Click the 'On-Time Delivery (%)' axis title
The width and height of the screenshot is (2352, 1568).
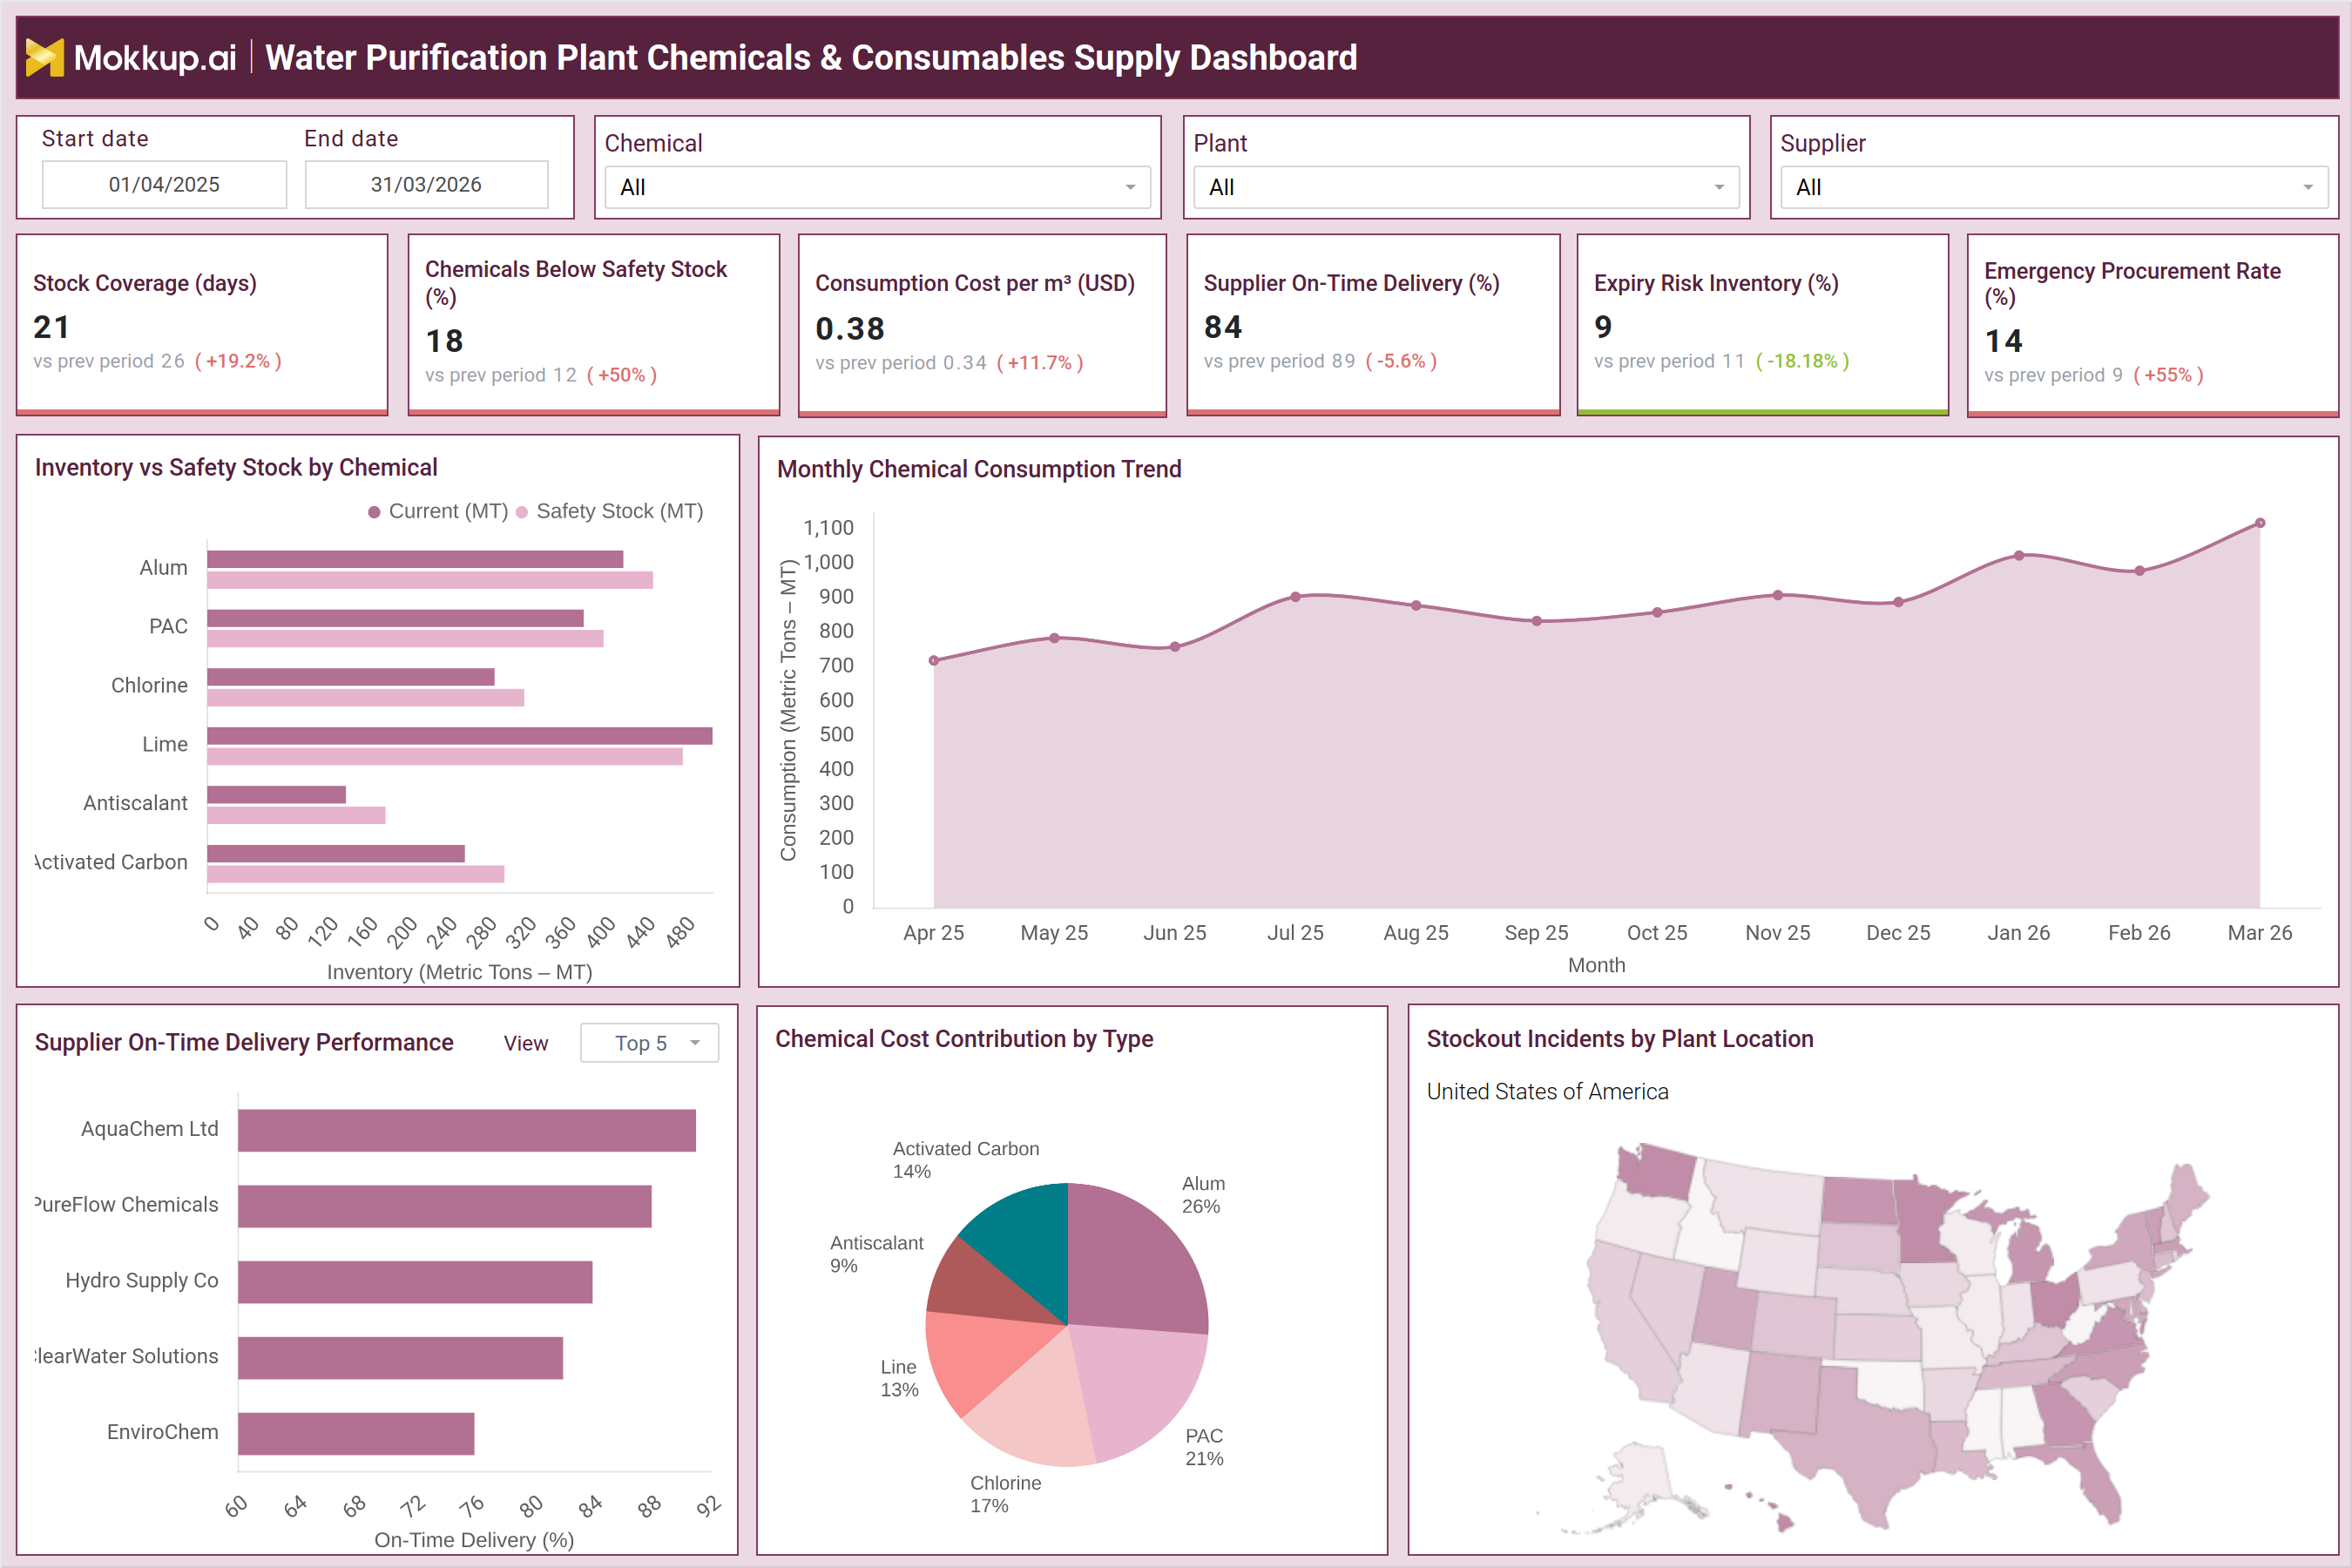tap(474, 1540)
